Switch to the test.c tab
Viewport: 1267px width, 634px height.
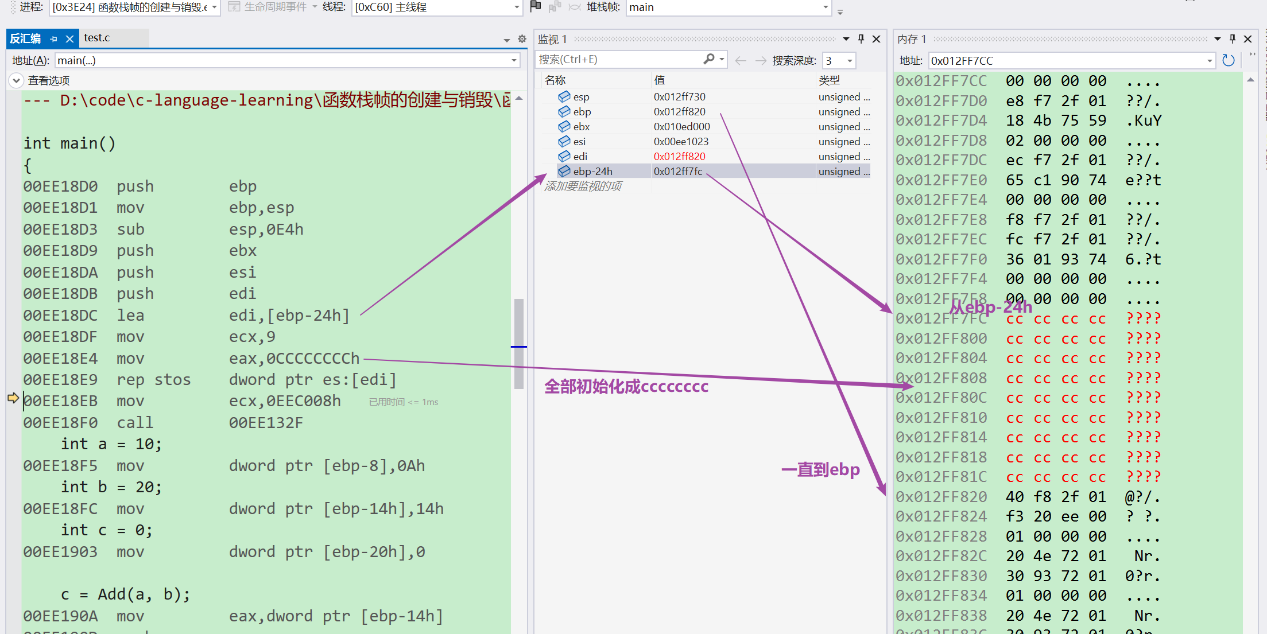[x=96, y=38]
